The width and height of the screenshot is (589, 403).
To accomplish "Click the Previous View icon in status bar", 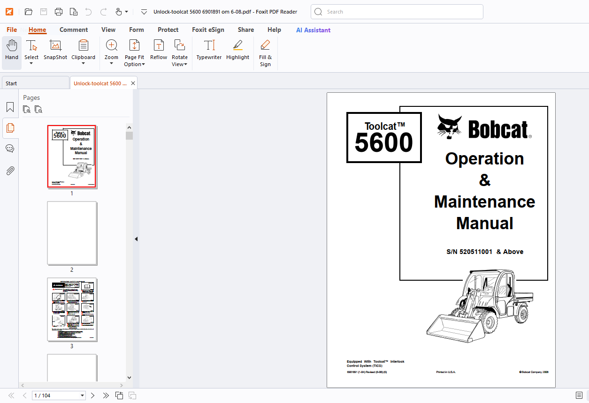I will pos(120,396).
